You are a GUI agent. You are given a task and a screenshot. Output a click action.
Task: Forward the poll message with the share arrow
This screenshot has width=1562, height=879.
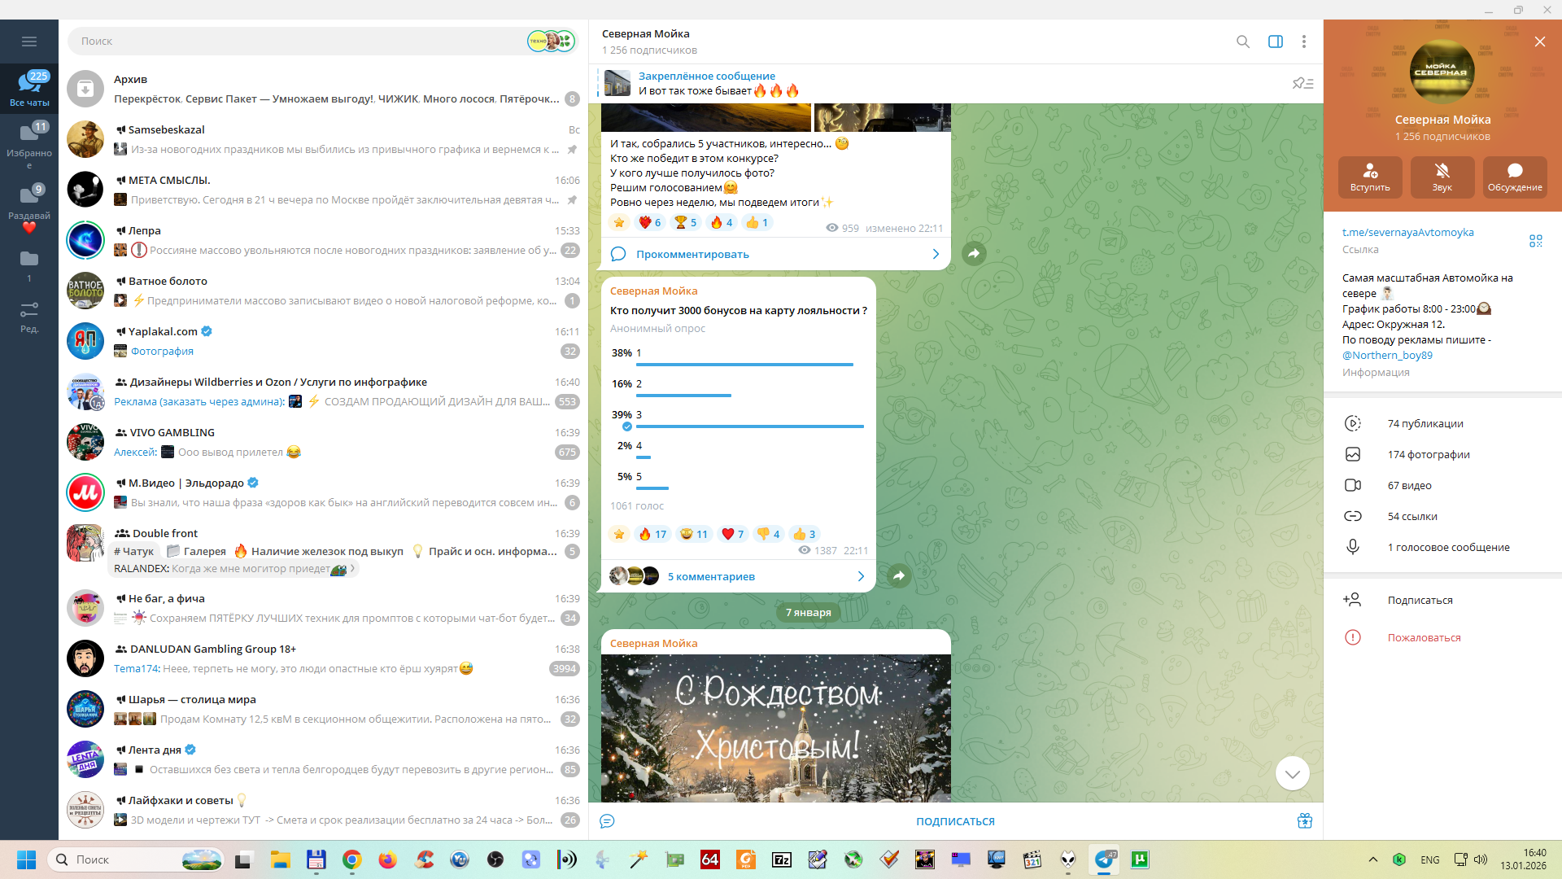click(x=898, y=576)
